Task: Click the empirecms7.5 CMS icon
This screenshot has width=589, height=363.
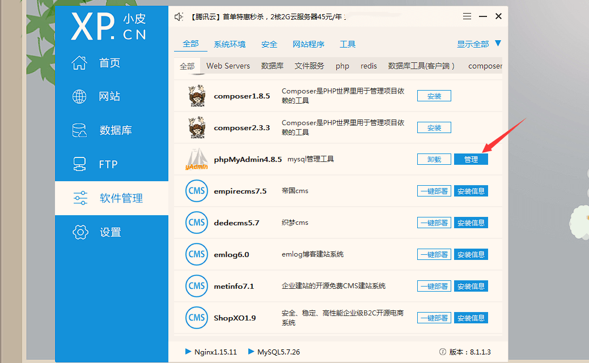Action: (197, 191)
